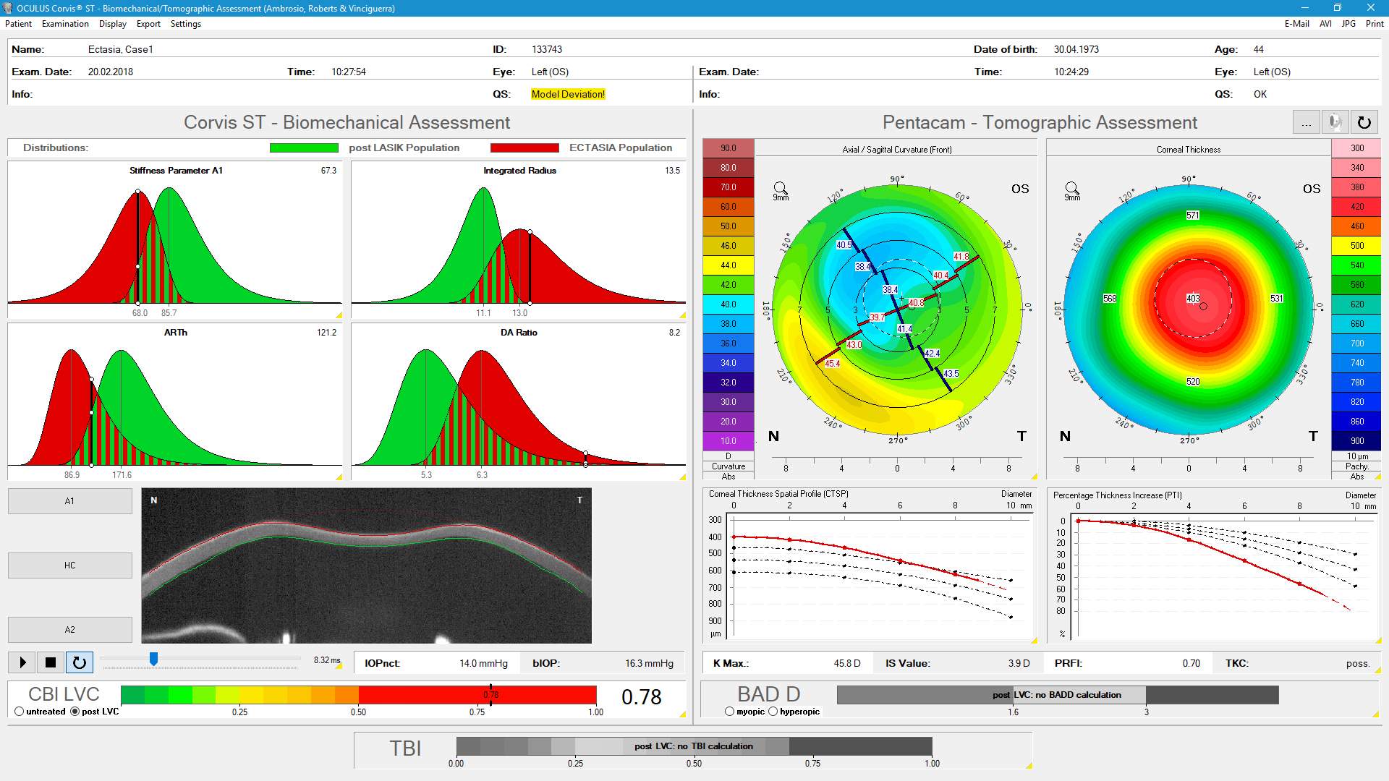
Task: Expand ARTh chart corner triangle
Action: tap(339, 477)
